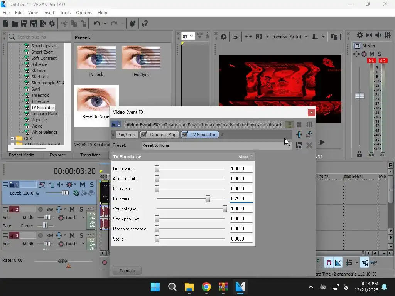Solo audio track 2 with S button
The image size is (395, 296).
coord(81,209)
